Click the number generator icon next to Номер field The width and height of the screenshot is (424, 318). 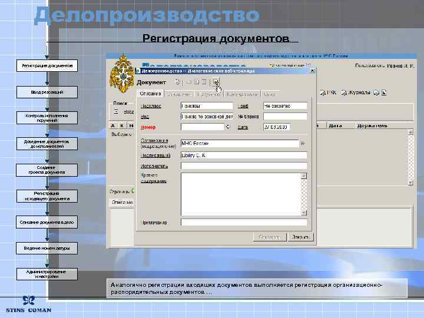pyautogui.click(x=228, y=127)
